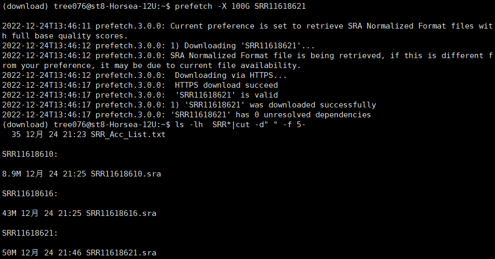Click the prefetch command accession SRR11618621
The image size is (495, 259).
(x=280, y=6)
